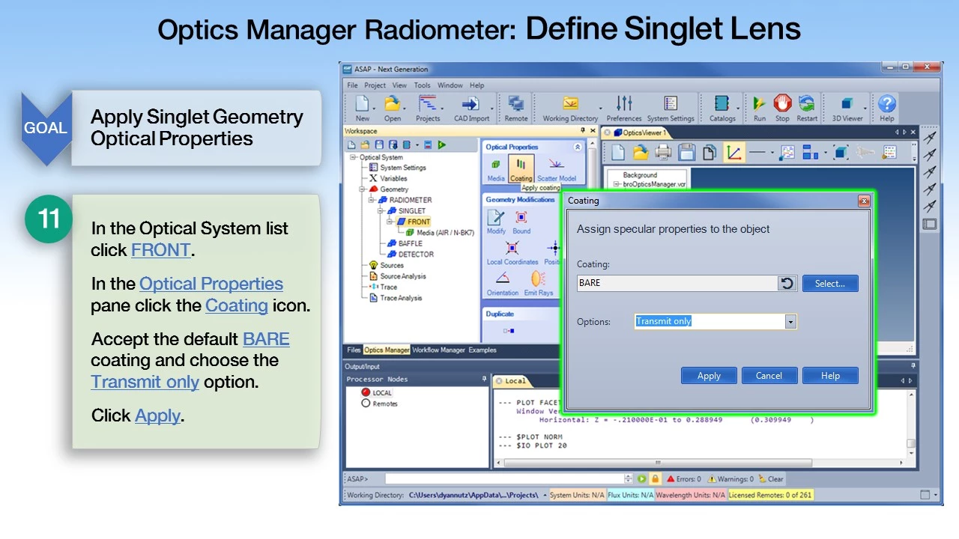Reset coating with the revert arrow icon
The width and height of the screenshot is (959, 539).
787,283
